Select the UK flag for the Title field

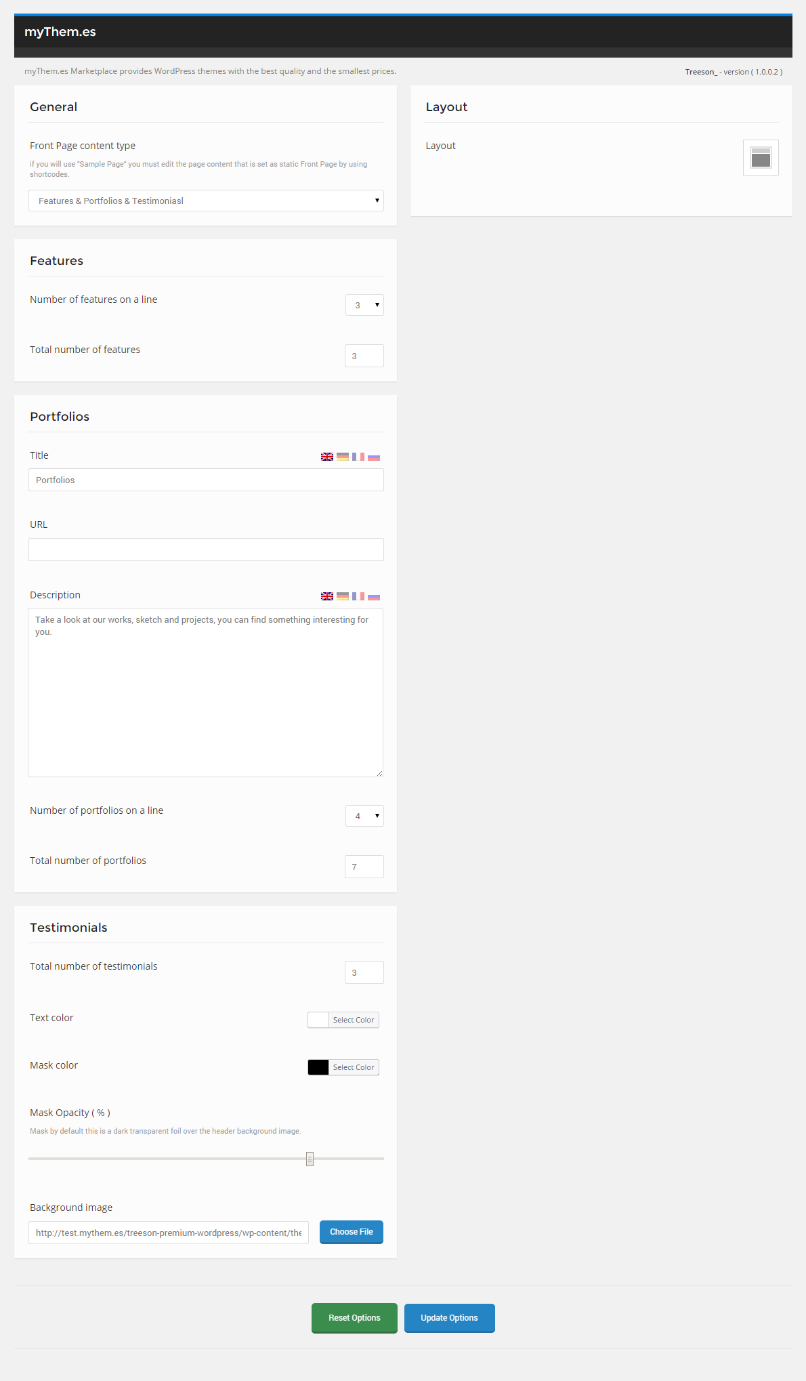327,457
